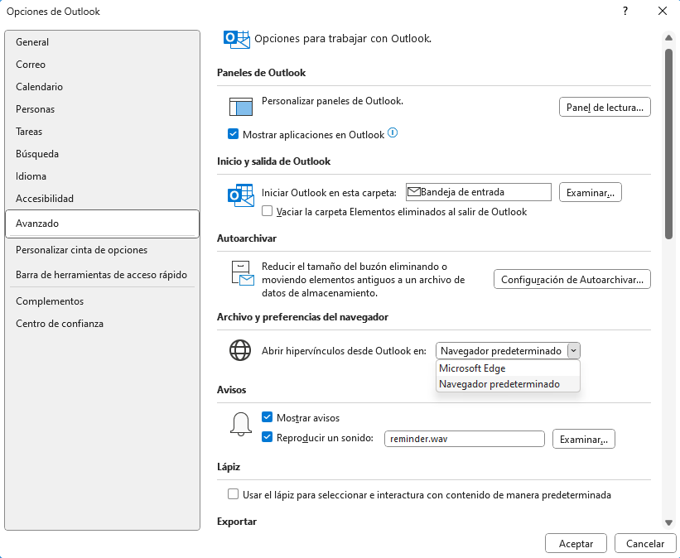This screenshot has height=558, width=680.
Task: Click the Outlook panes layout icon
Action: 240,106
